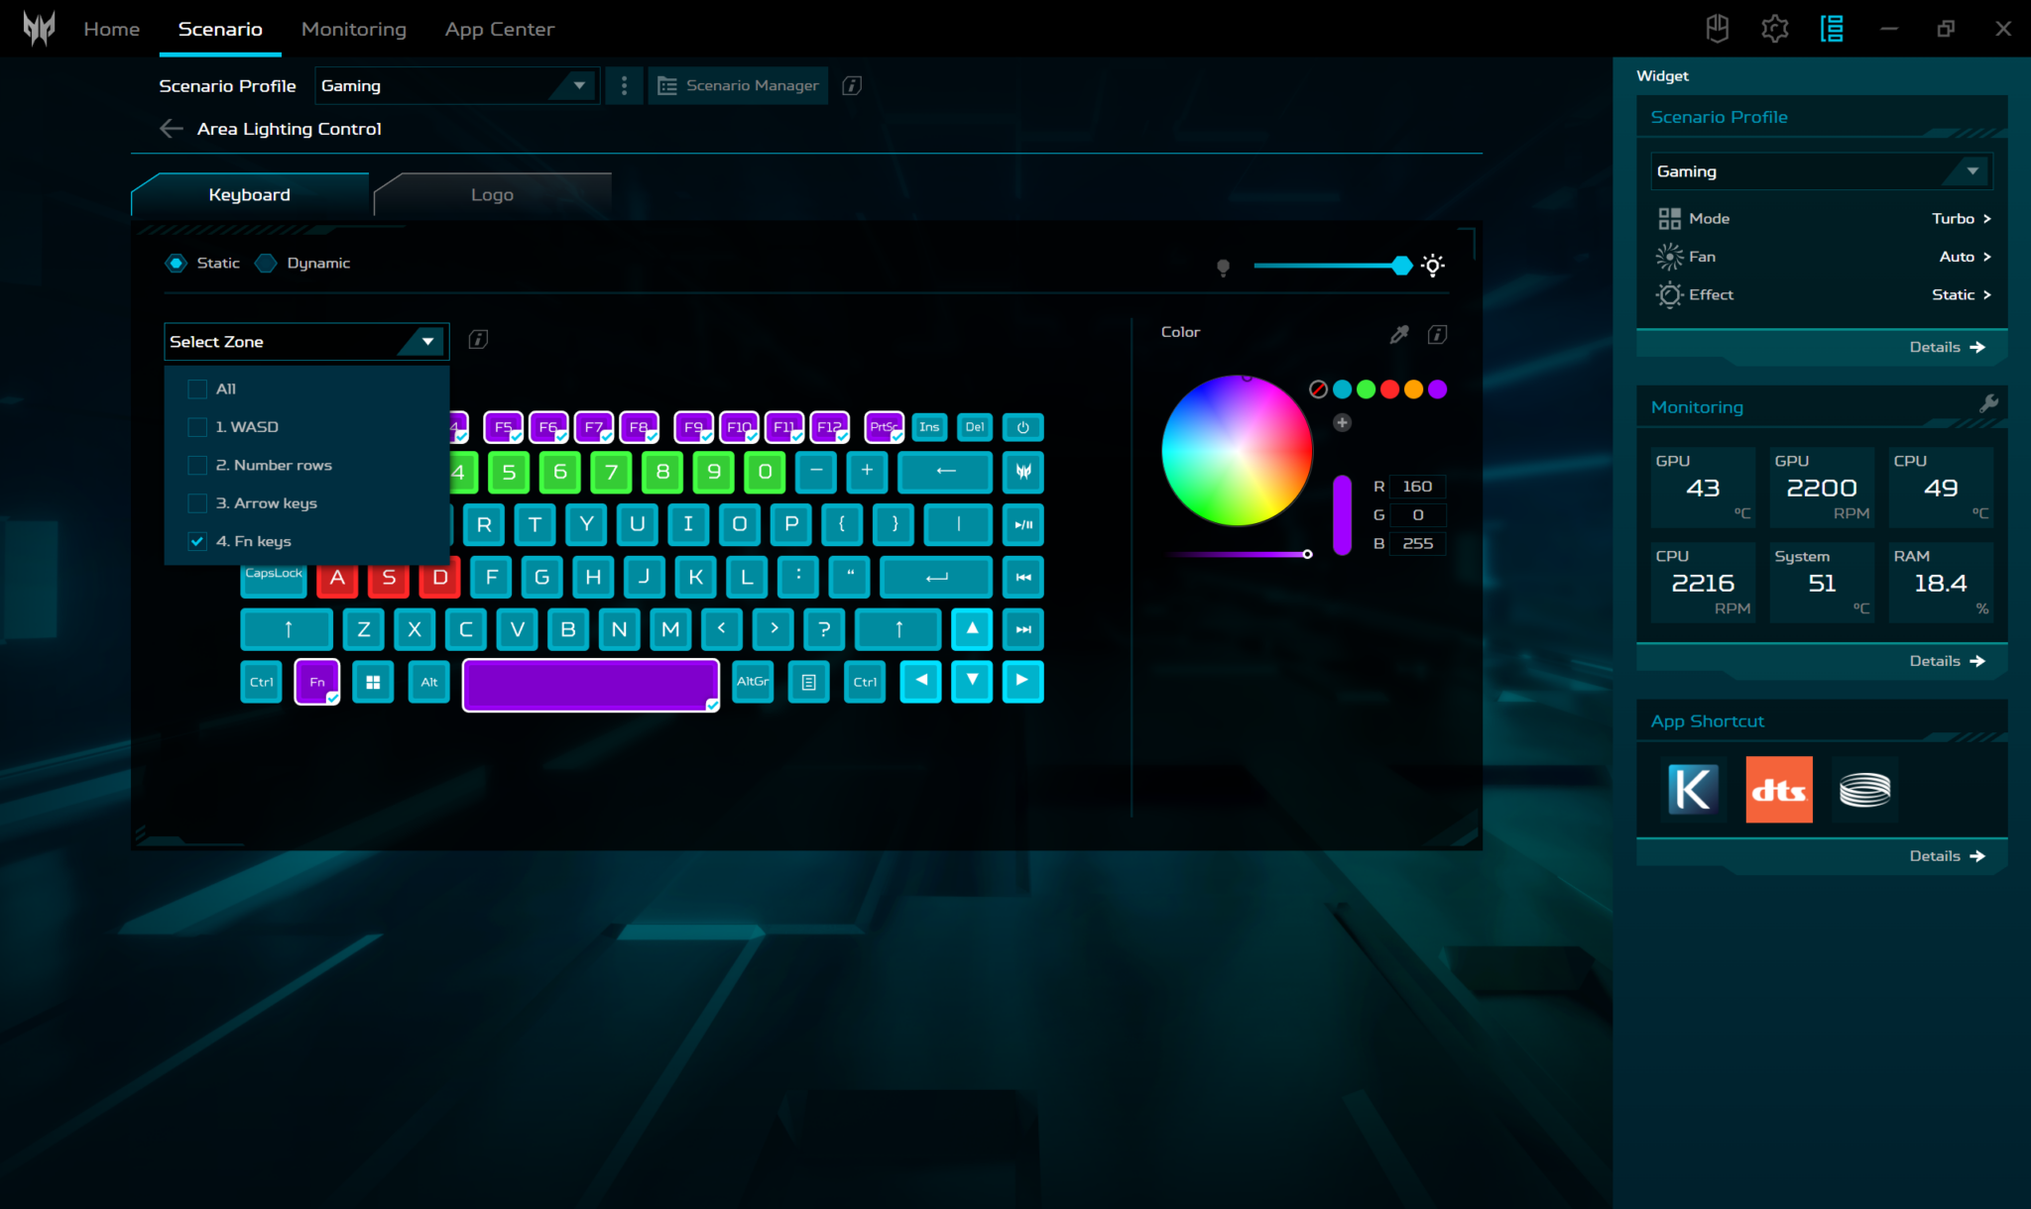Select the Dynamic lighting radio button
Screen dimensions: 2031x1209
(266, 264)
